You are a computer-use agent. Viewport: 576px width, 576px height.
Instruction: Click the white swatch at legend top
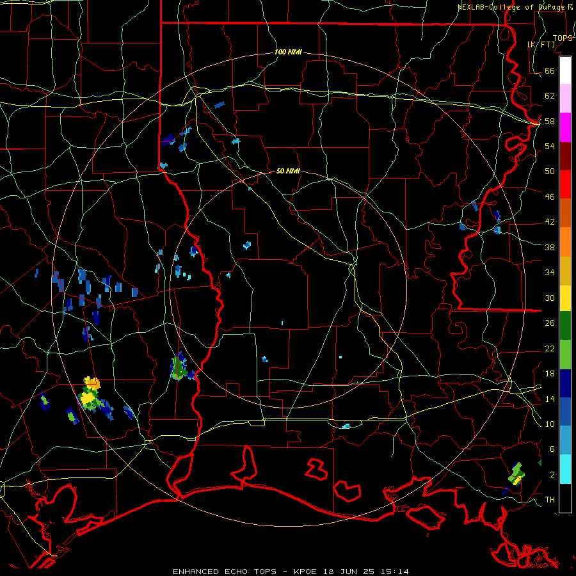tap(565, 70)
